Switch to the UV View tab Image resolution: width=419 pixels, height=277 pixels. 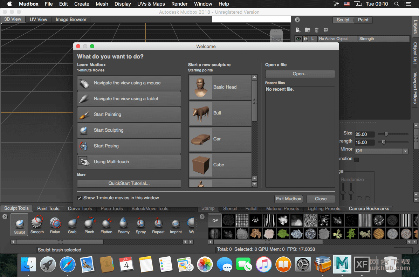click(x=38, y=20)
